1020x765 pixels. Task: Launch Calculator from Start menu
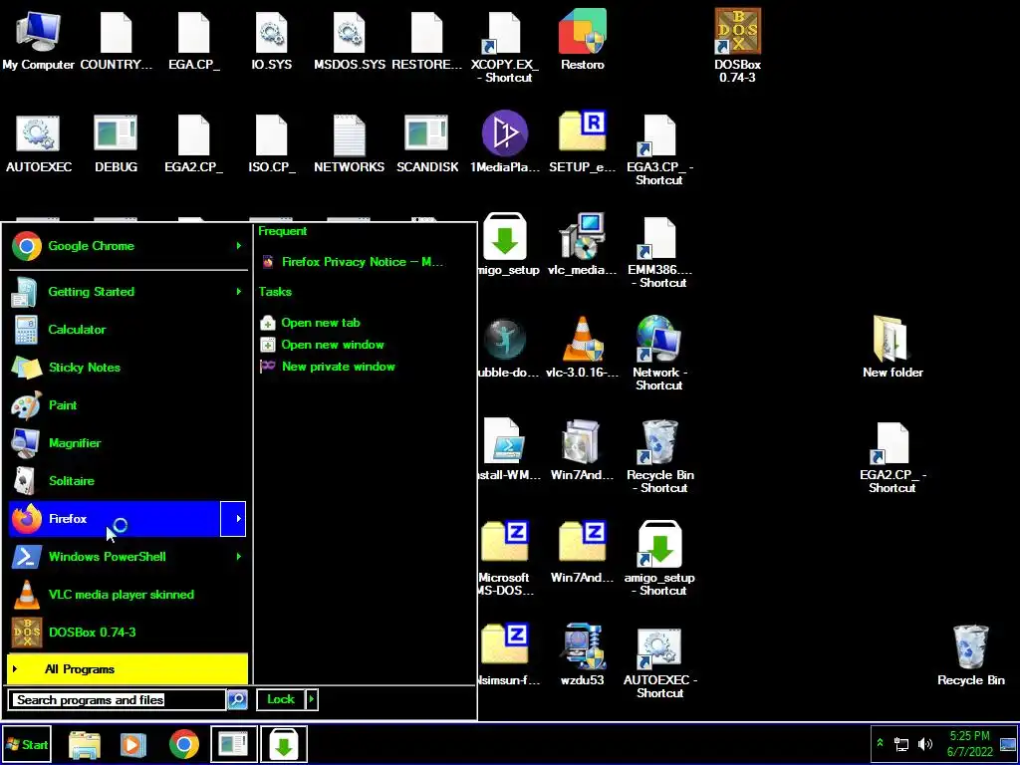(128, 329)
